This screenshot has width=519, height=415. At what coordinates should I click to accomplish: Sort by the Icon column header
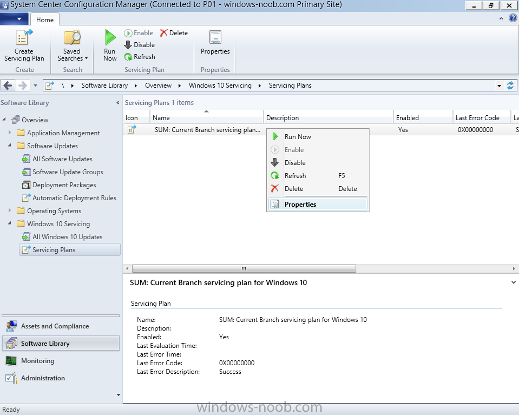click(137, 118)
